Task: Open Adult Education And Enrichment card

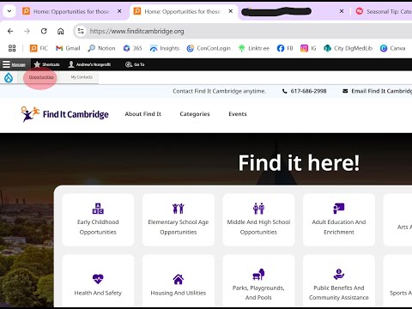Action: tap(339, 220)
